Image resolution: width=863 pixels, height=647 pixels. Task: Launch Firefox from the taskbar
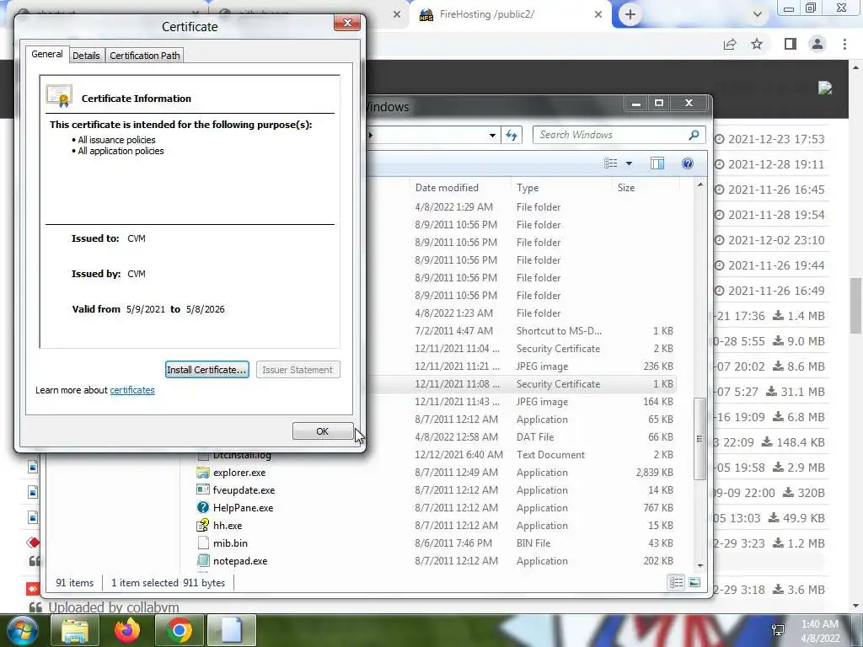127,630
